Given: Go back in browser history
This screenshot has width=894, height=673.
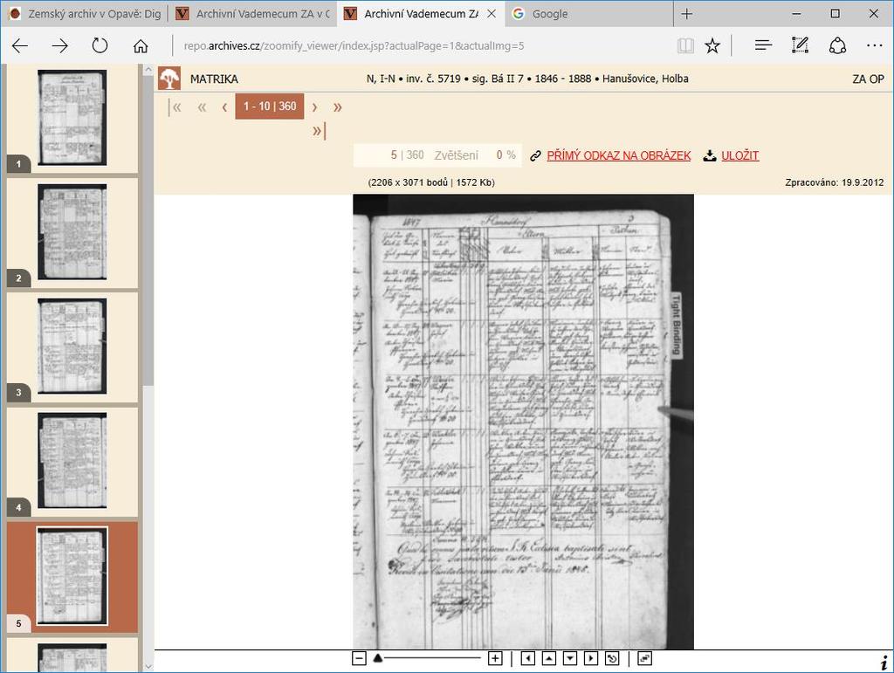Looking at the screenshot, I should (21, 45).
